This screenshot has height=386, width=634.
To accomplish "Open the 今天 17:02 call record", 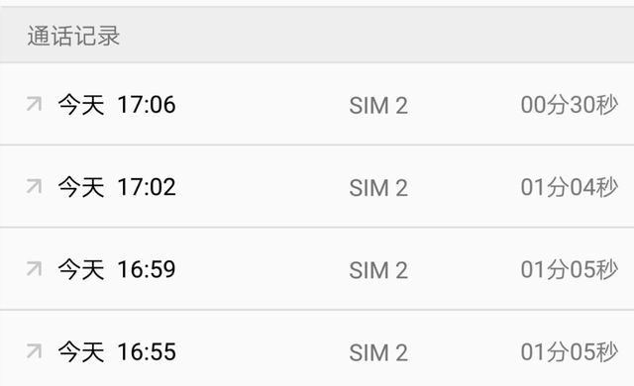I will click(x=317, y=186).
